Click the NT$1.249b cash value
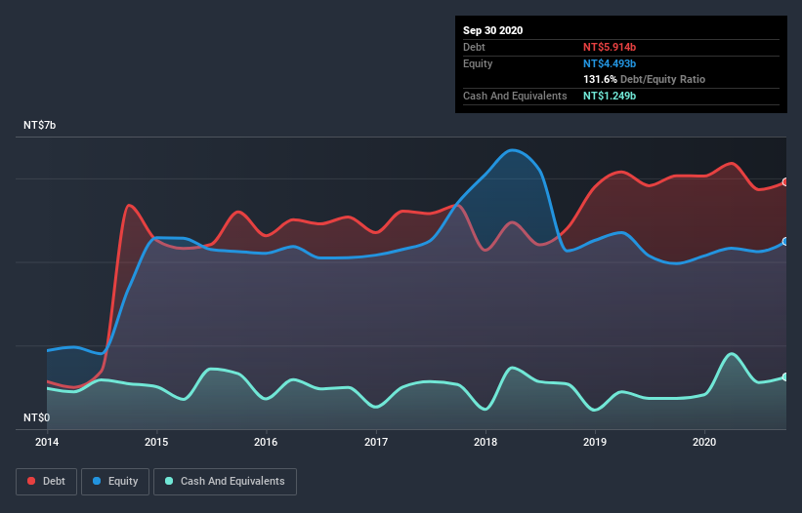This screenshot has width=802, height=513. coord(610,96)
